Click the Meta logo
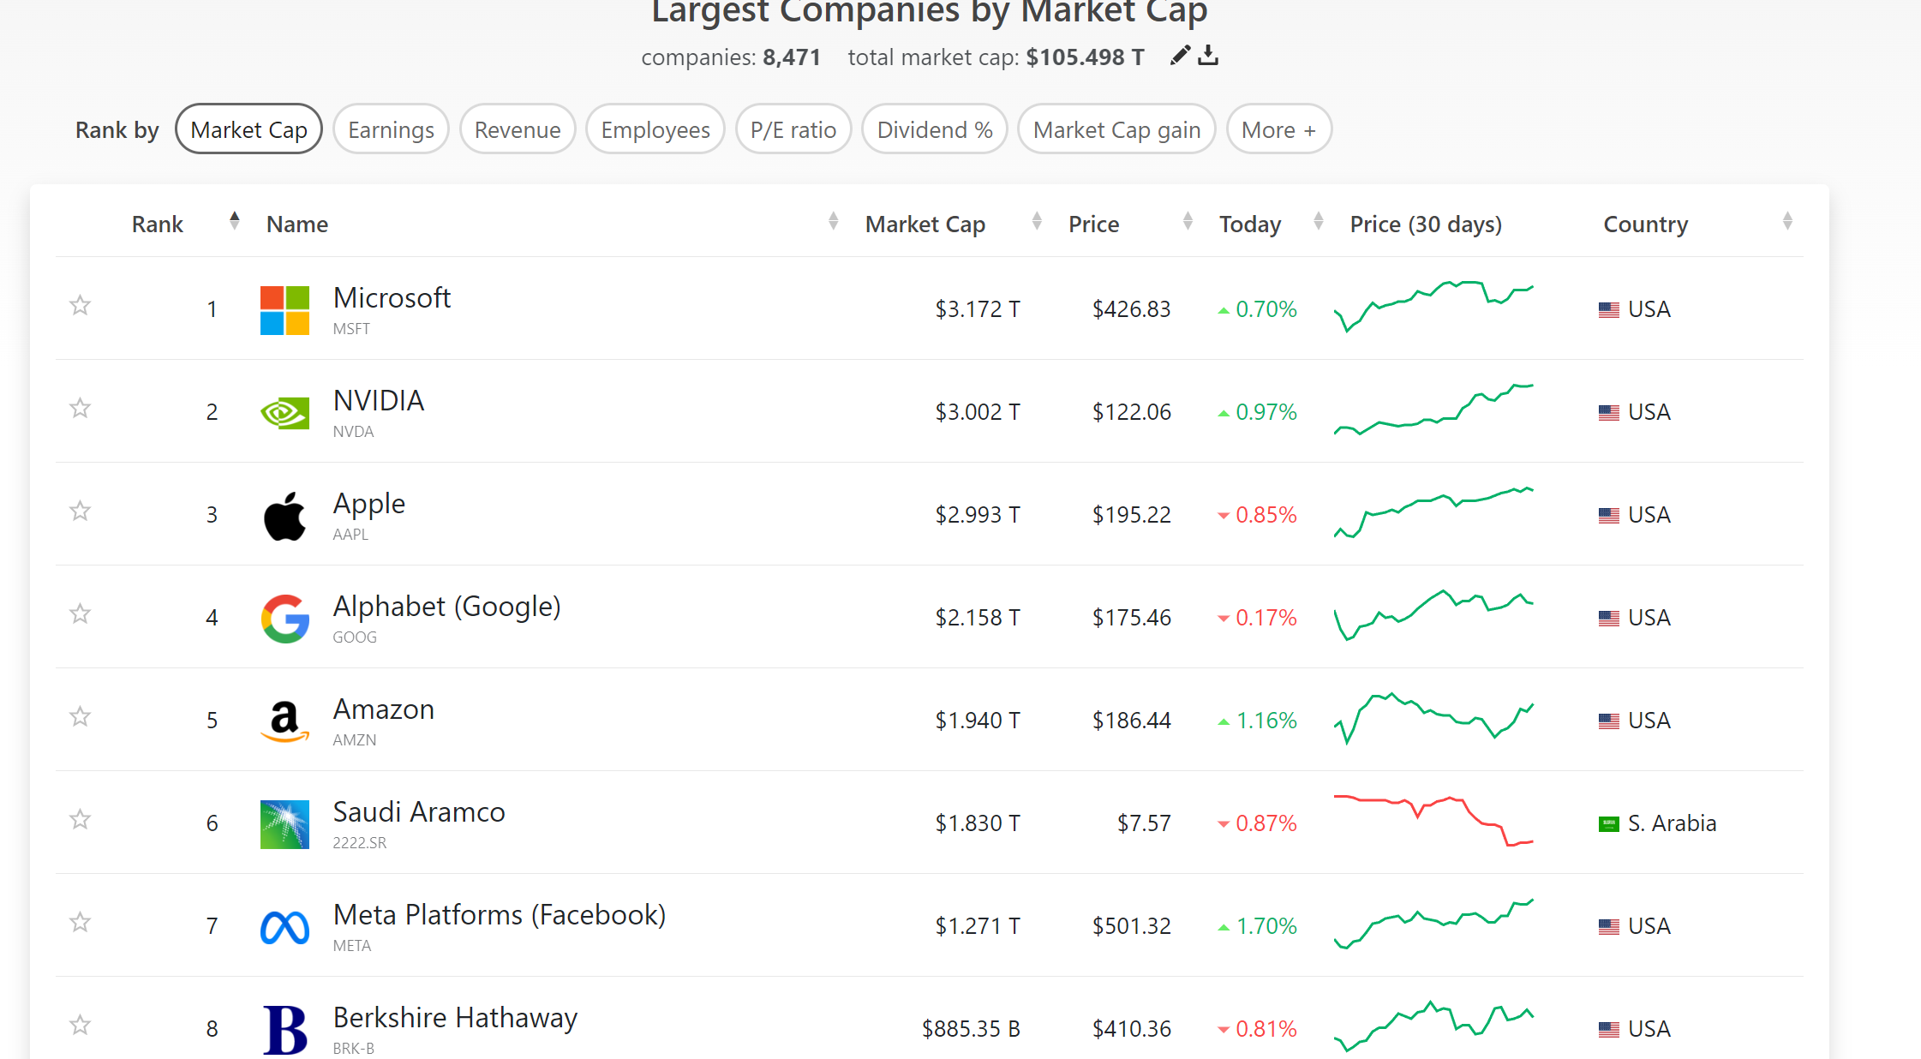 click(x=284, y=927)
